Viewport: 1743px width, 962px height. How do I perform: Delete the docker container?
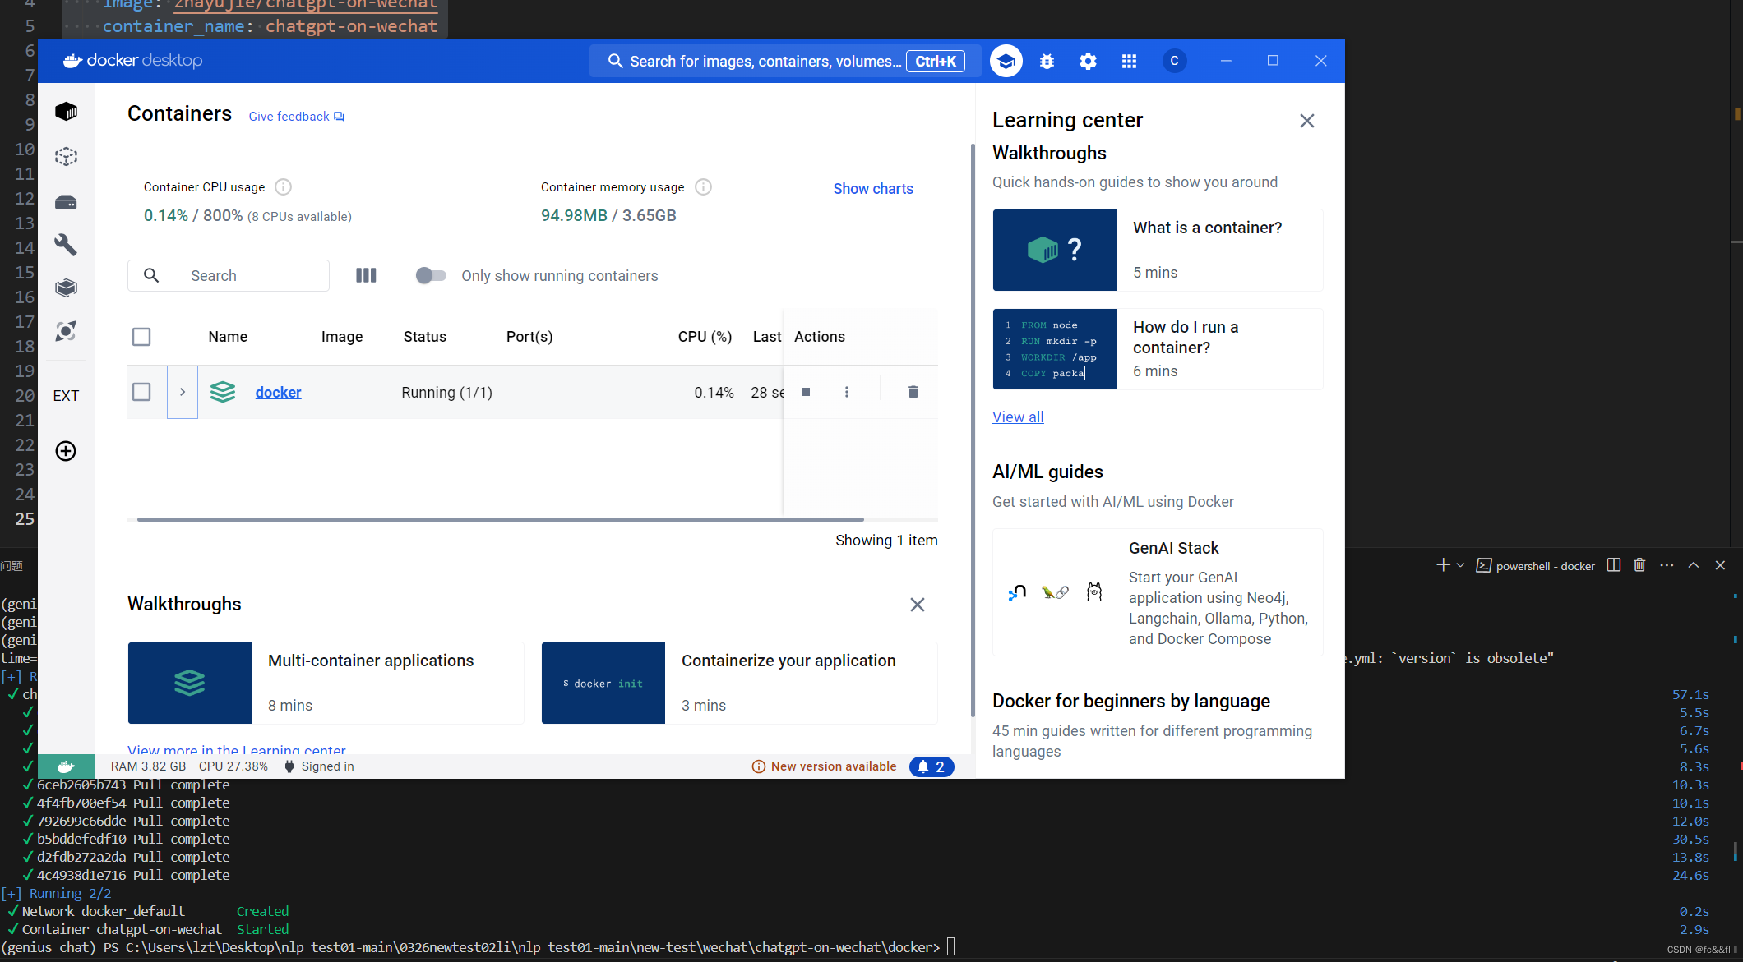pyautogui.click(x=913, y=392)
